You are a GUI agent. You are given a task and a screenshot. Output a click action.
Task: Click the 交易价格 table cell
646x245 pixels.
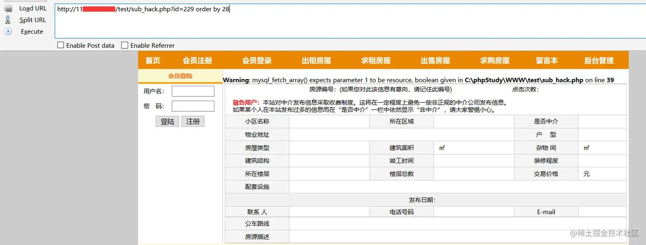click(x=546, y=174)
